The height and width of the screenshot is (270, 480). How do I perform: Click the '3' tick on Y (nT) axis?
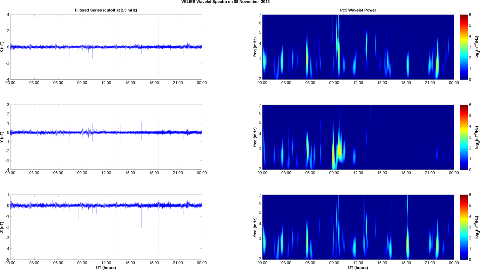click(8, 105)
